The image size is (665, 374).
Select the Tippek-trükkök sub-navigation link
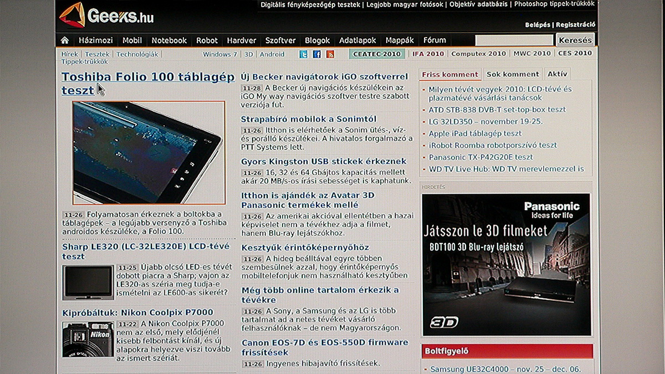click(84, 62)
